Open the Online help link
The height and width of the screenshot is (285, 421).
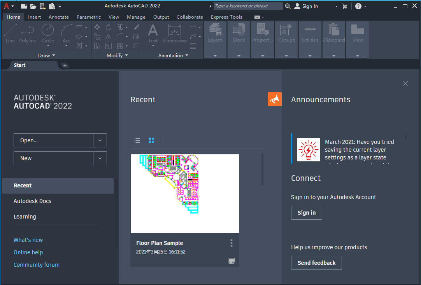coord(28,252)
